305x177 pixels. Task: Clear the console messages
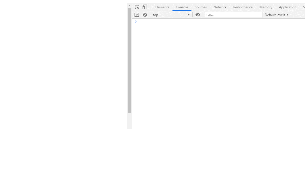[145, 15]
